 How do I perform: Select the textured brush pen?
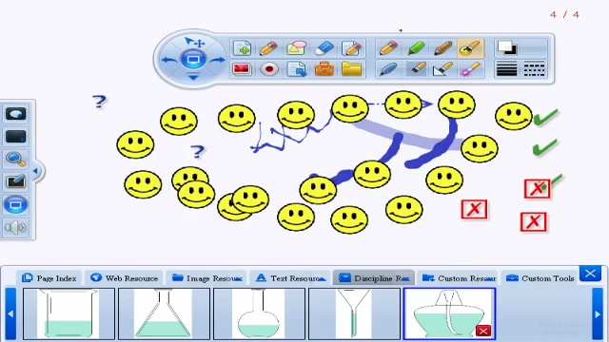pos(416,69)
